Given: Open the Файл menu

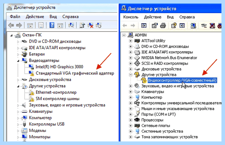Looking at the screenshot, I should coord(15,16).
